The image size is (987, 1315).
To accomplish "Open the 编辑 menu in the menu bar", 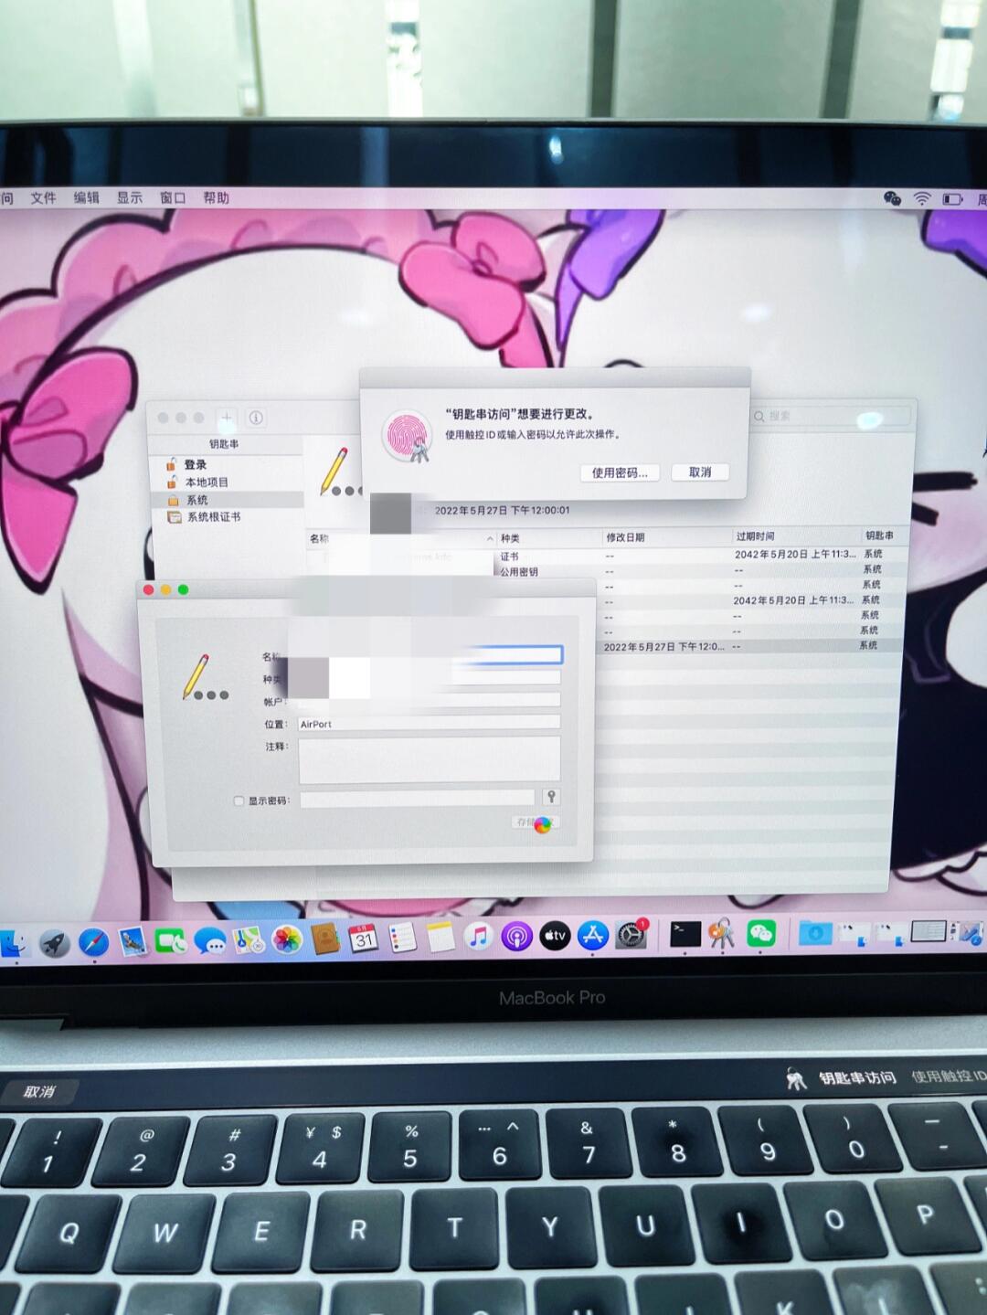I will tap(86, 197).
